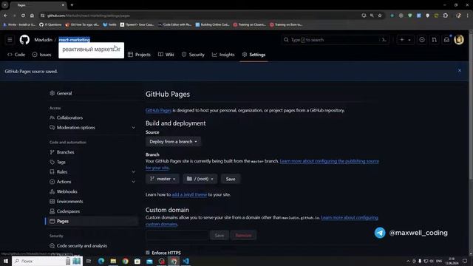Screen dimensions: 473x266
Task: Open the Security tab
Action: pyautogui.click(x=193, y=55)
